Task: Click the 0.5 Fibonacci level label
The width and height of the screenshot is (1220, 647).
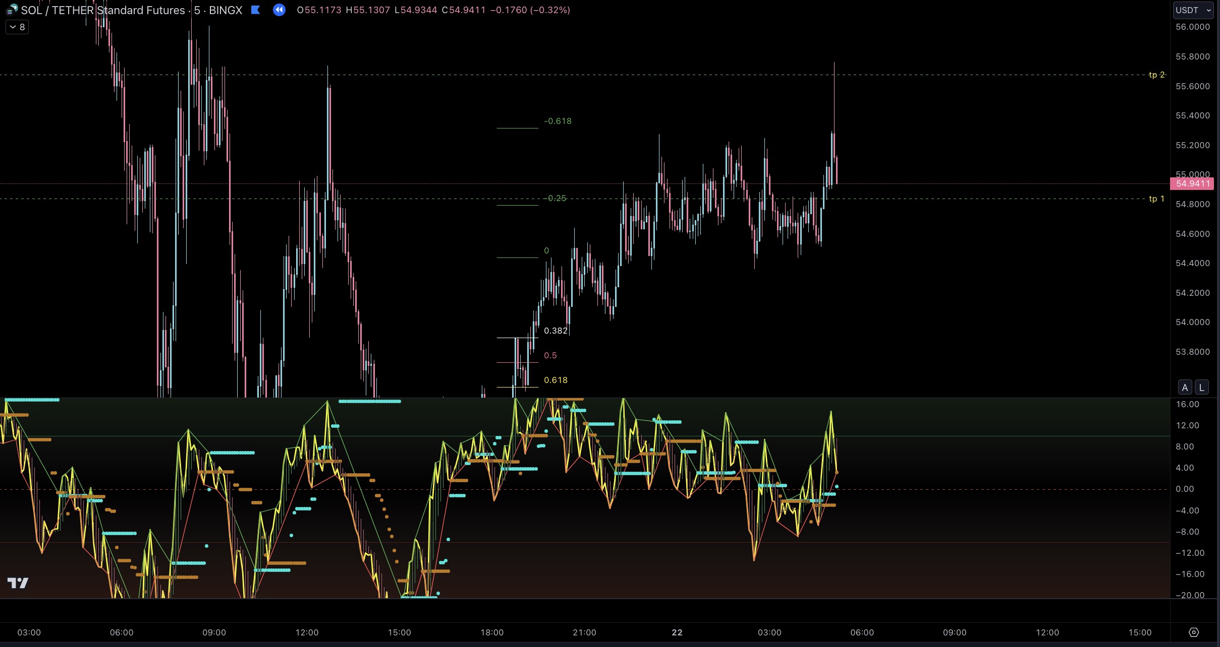Action: (x=550, y=355)
